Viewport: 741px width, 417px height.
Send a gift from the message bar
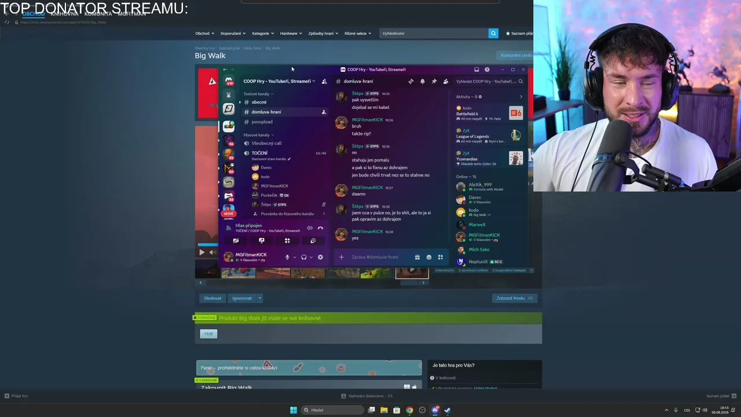pos(417,257)
